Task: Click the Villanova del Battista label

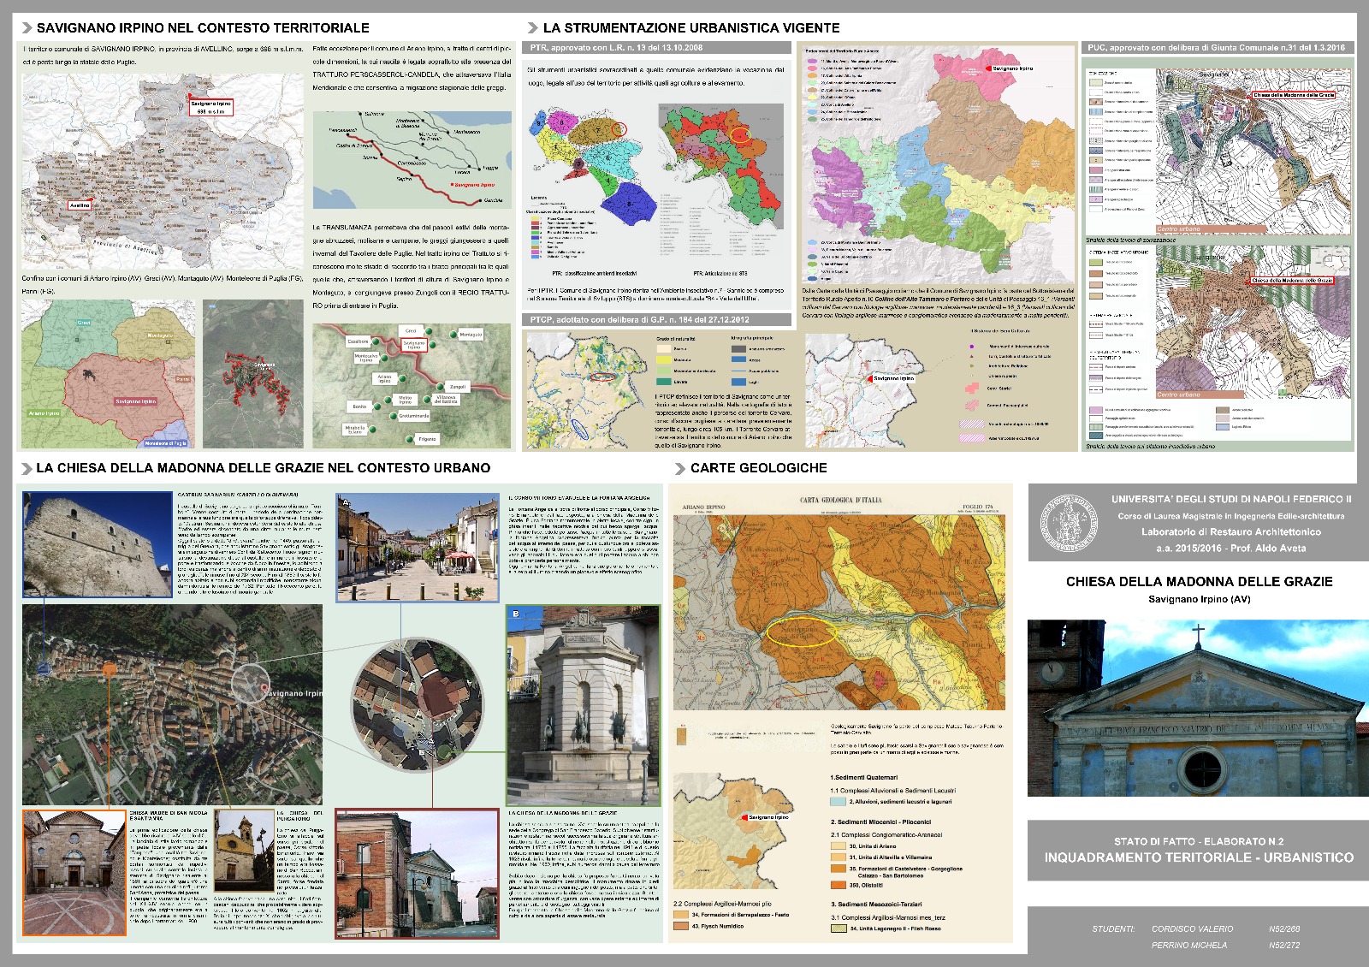Action: click(x=447, y=400)
